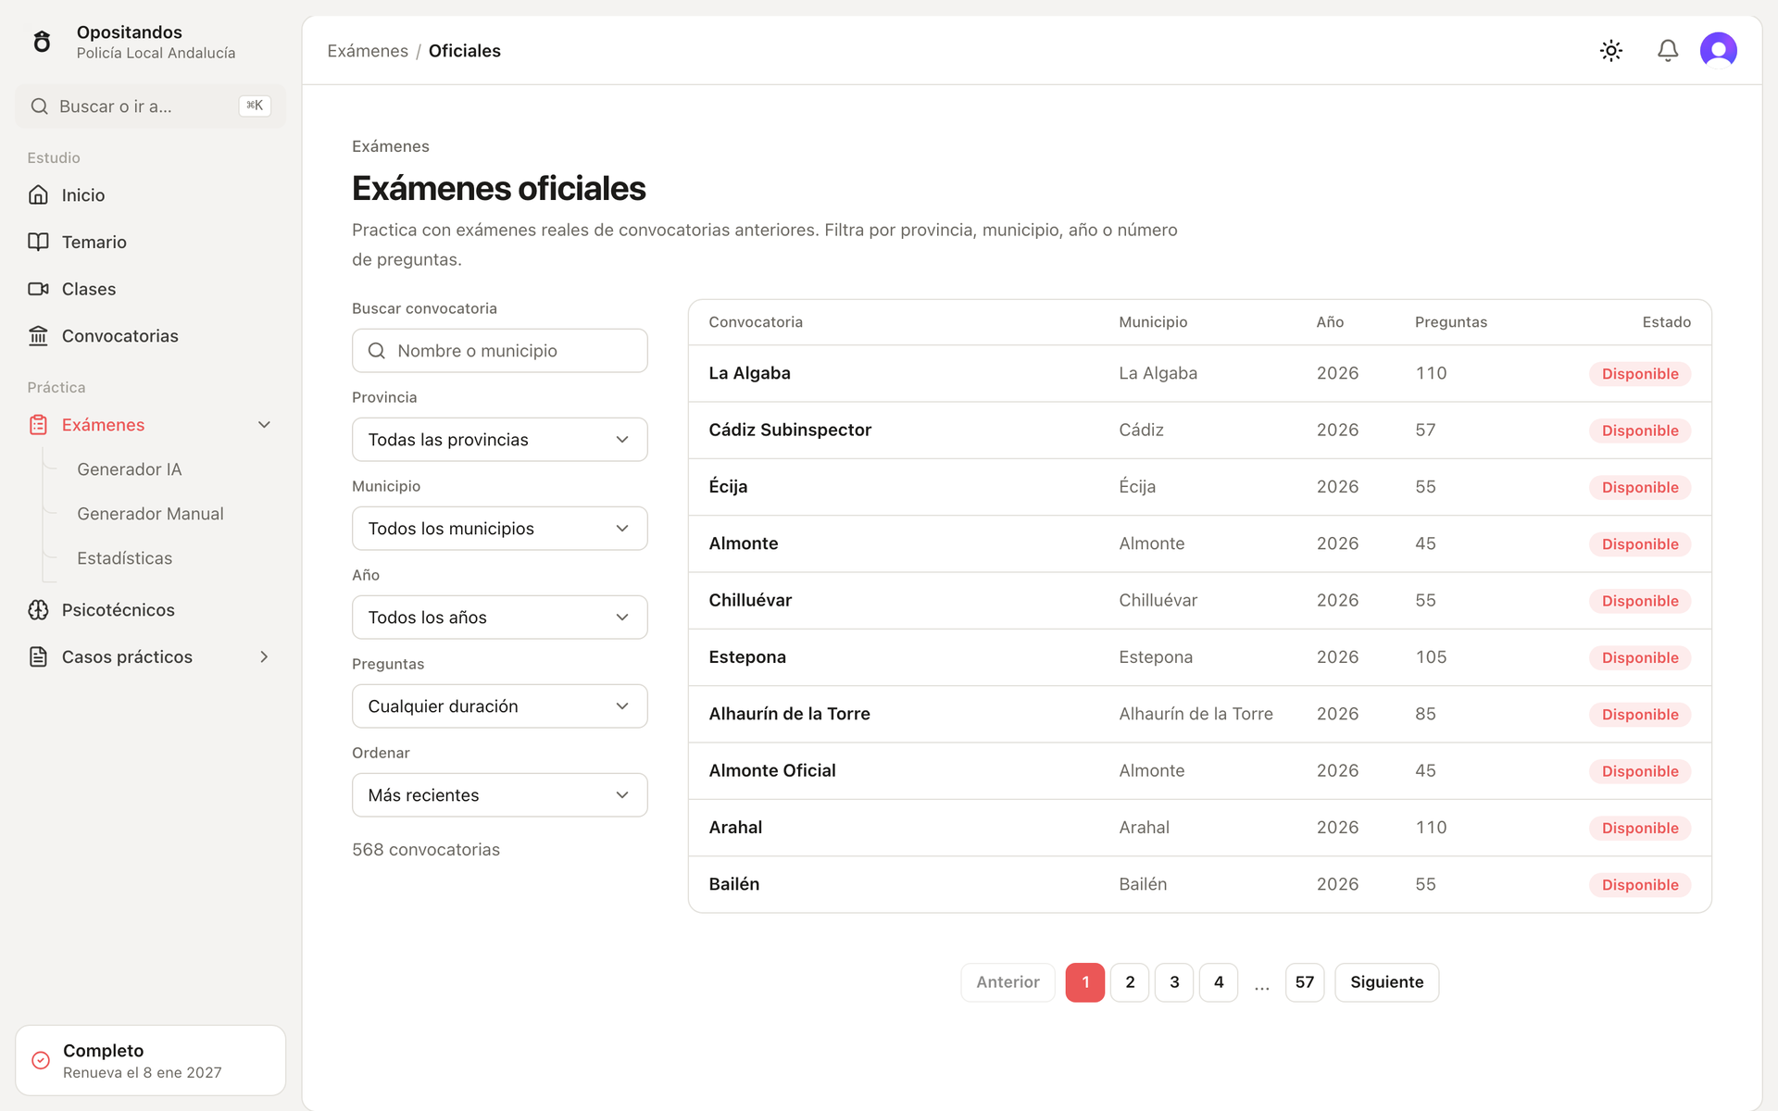This screenshot has width=1778, height=1111.
Task: Open the Todos los municipios dropdown
Action: 500,529
